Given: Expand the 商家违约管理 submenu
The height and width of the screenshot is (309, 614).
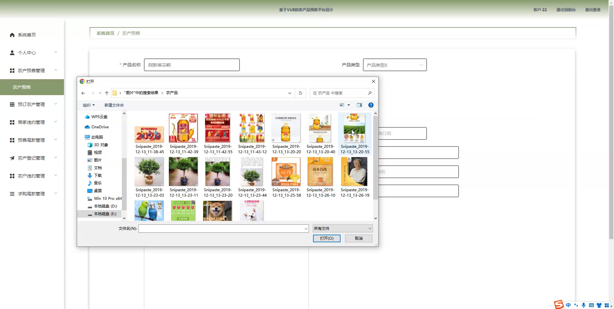Looking at the screenshot, I should [x=56, y=122].
